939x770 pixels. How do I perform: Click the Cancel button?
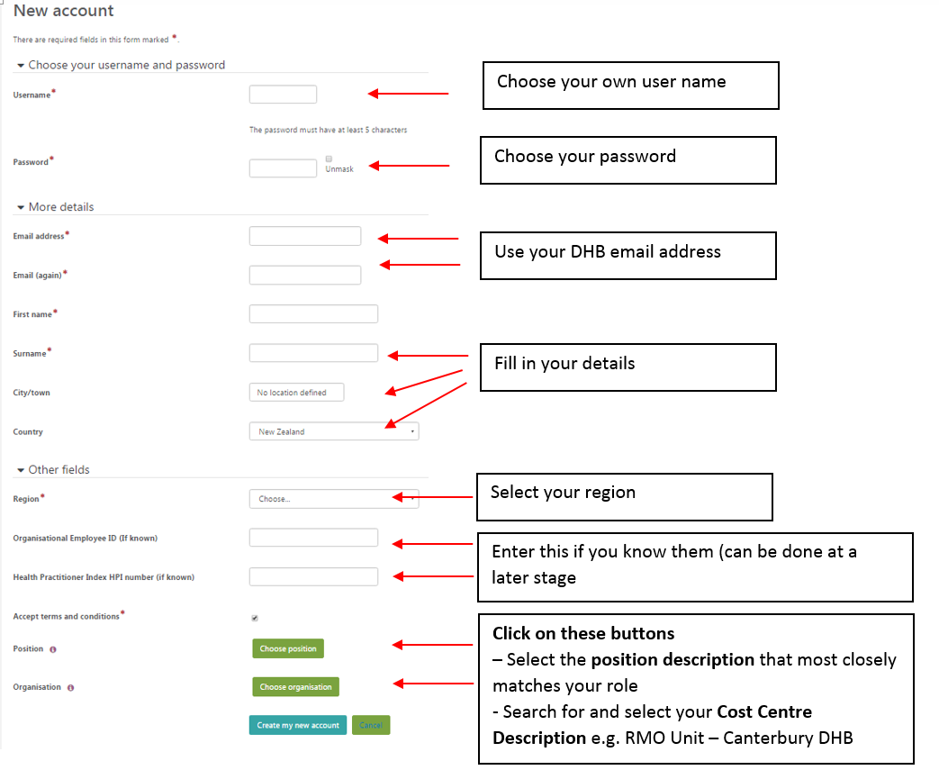coord(371,726)
